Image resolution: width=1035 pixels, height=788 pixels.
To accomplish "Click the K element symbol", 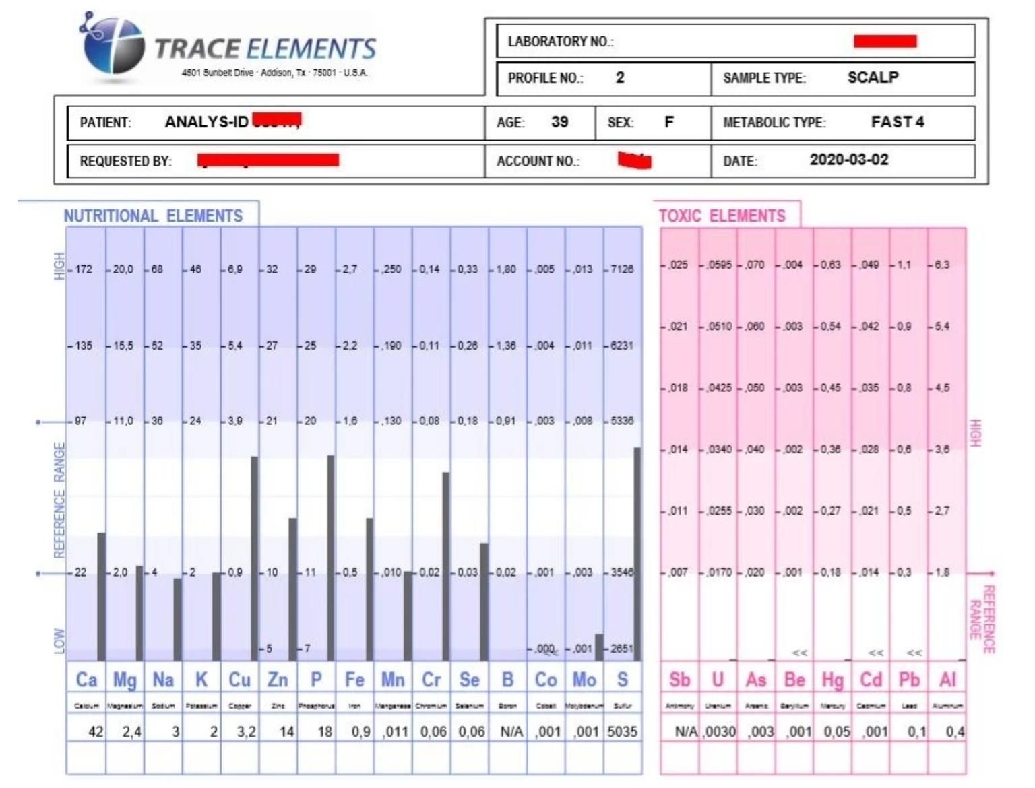I will tap(201, 680).
